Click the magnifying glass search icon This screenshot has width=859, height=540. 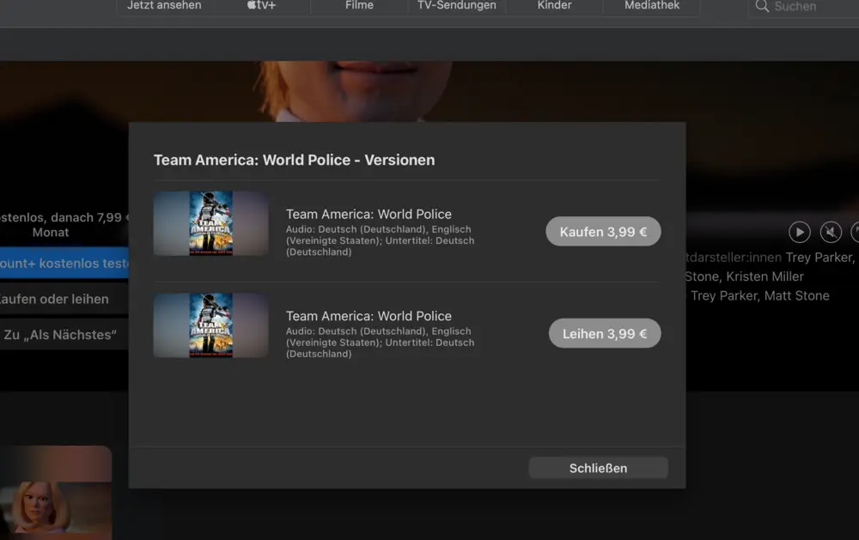click(x=761, y=7)
